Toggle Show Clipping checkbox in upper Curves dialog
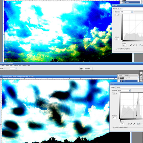Screen dimensions: 143x143 (140, 45)
